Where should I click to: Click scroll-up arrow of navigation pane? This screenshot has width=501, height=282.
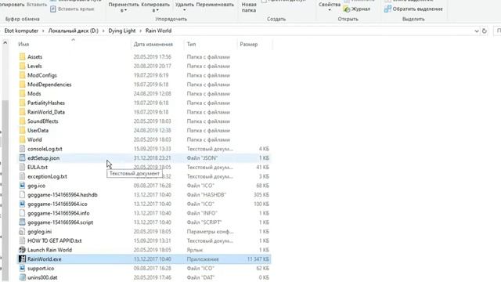click(5, 43)
